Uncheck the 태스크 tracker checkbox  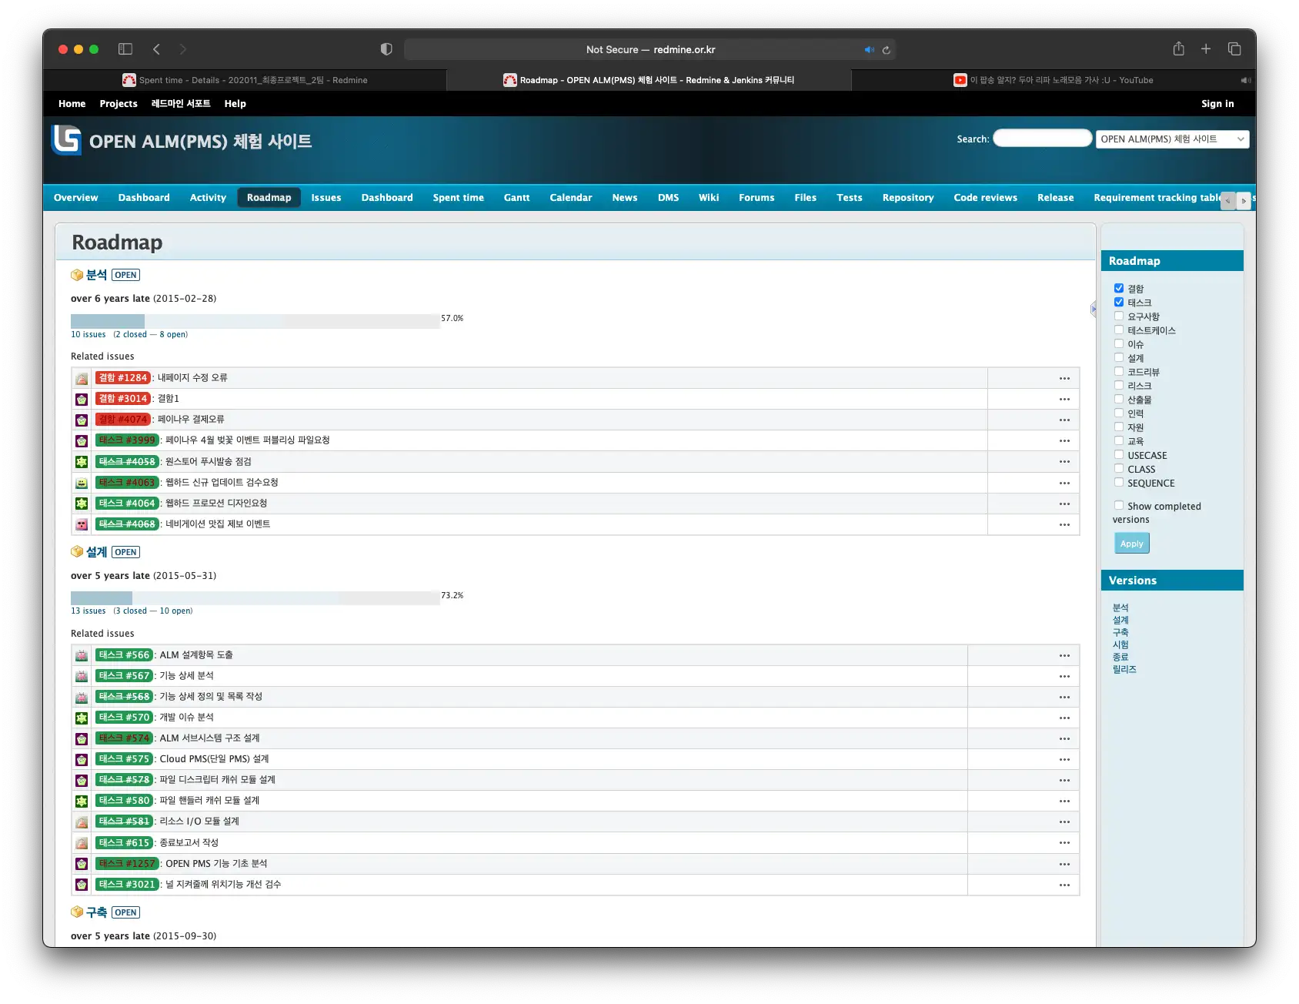pos(1119,302)
